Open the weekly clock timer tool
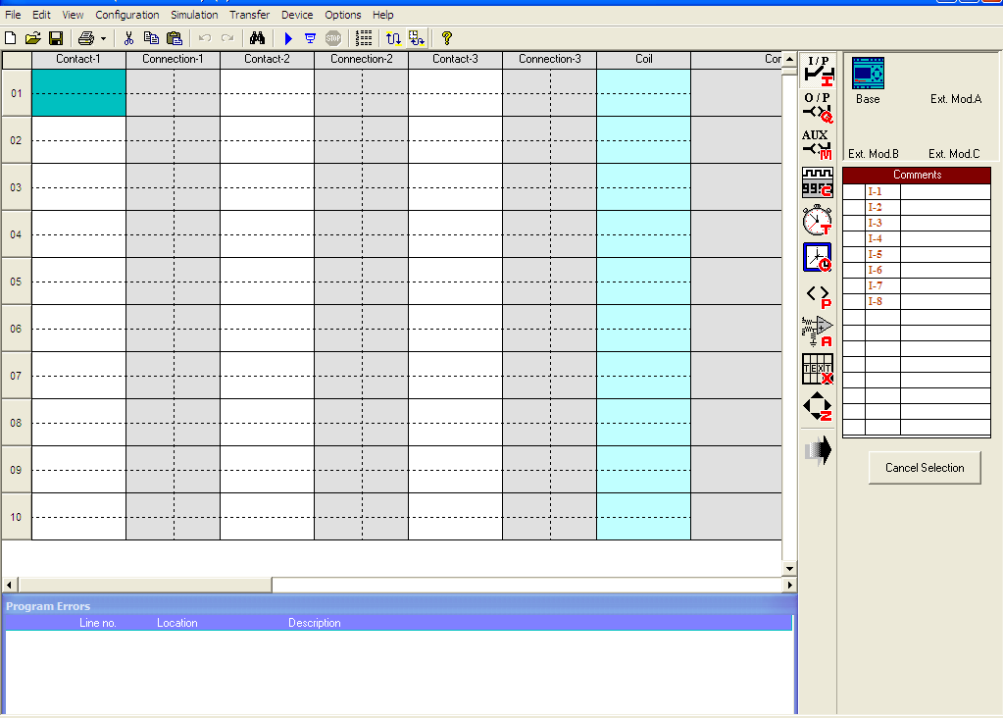 [x=817, y=257]
